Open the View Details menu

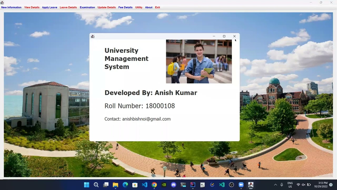point(32,7)
